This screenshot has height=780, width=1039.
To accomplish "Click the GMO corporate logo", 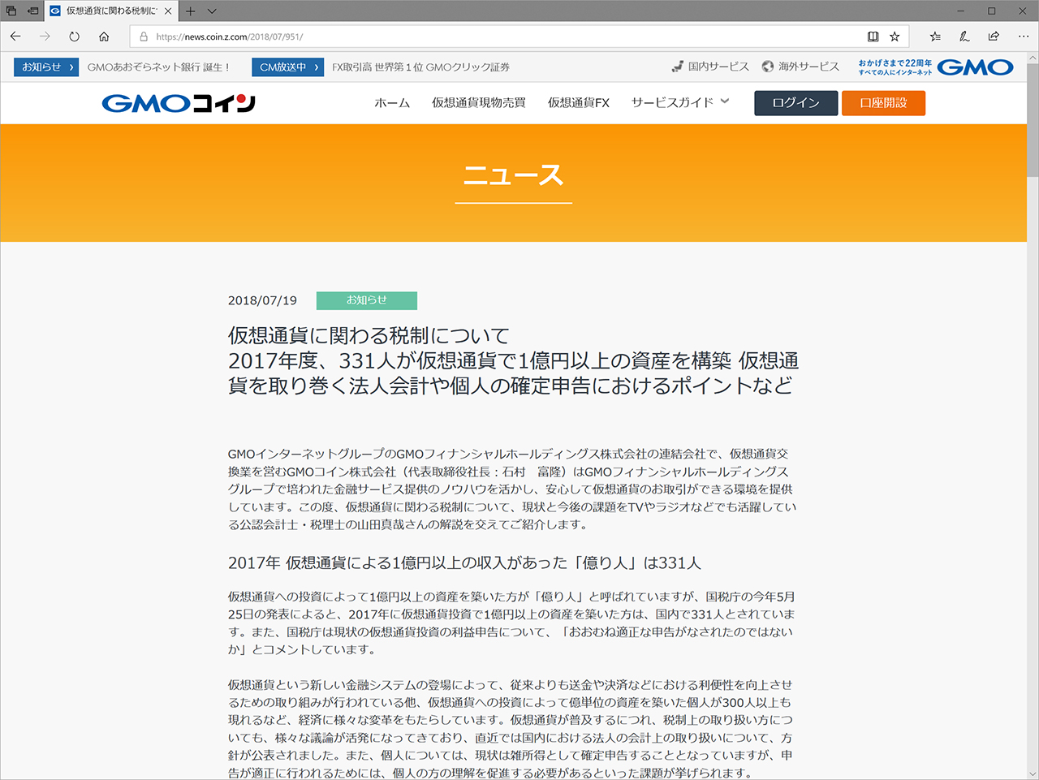I will click(974, 67).
